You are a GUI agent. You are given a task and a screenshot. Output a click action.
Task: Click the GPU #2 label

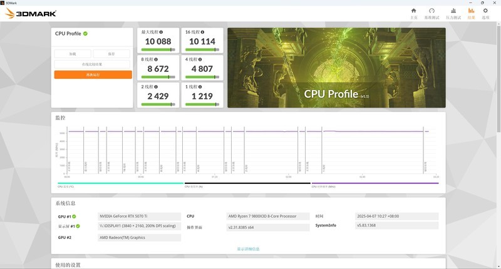coord(65,238)
